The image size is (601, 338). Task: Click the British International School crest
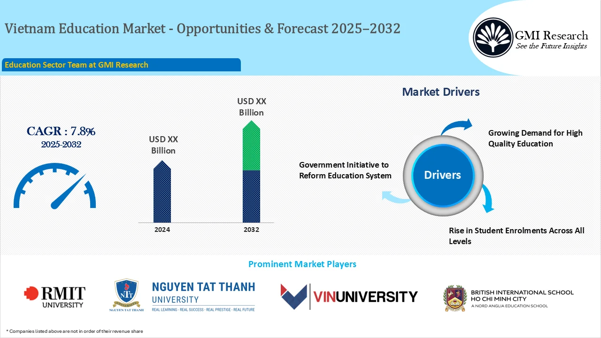click(x=454, y=296)
